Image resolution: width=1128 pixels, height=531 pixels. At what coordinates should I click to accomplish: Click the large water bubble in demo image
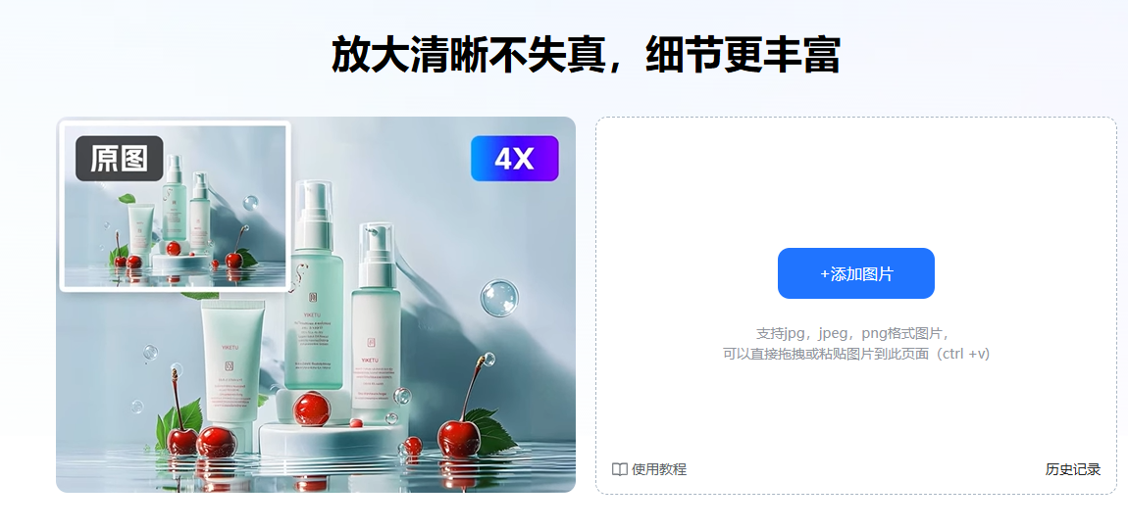coord(499,298)
